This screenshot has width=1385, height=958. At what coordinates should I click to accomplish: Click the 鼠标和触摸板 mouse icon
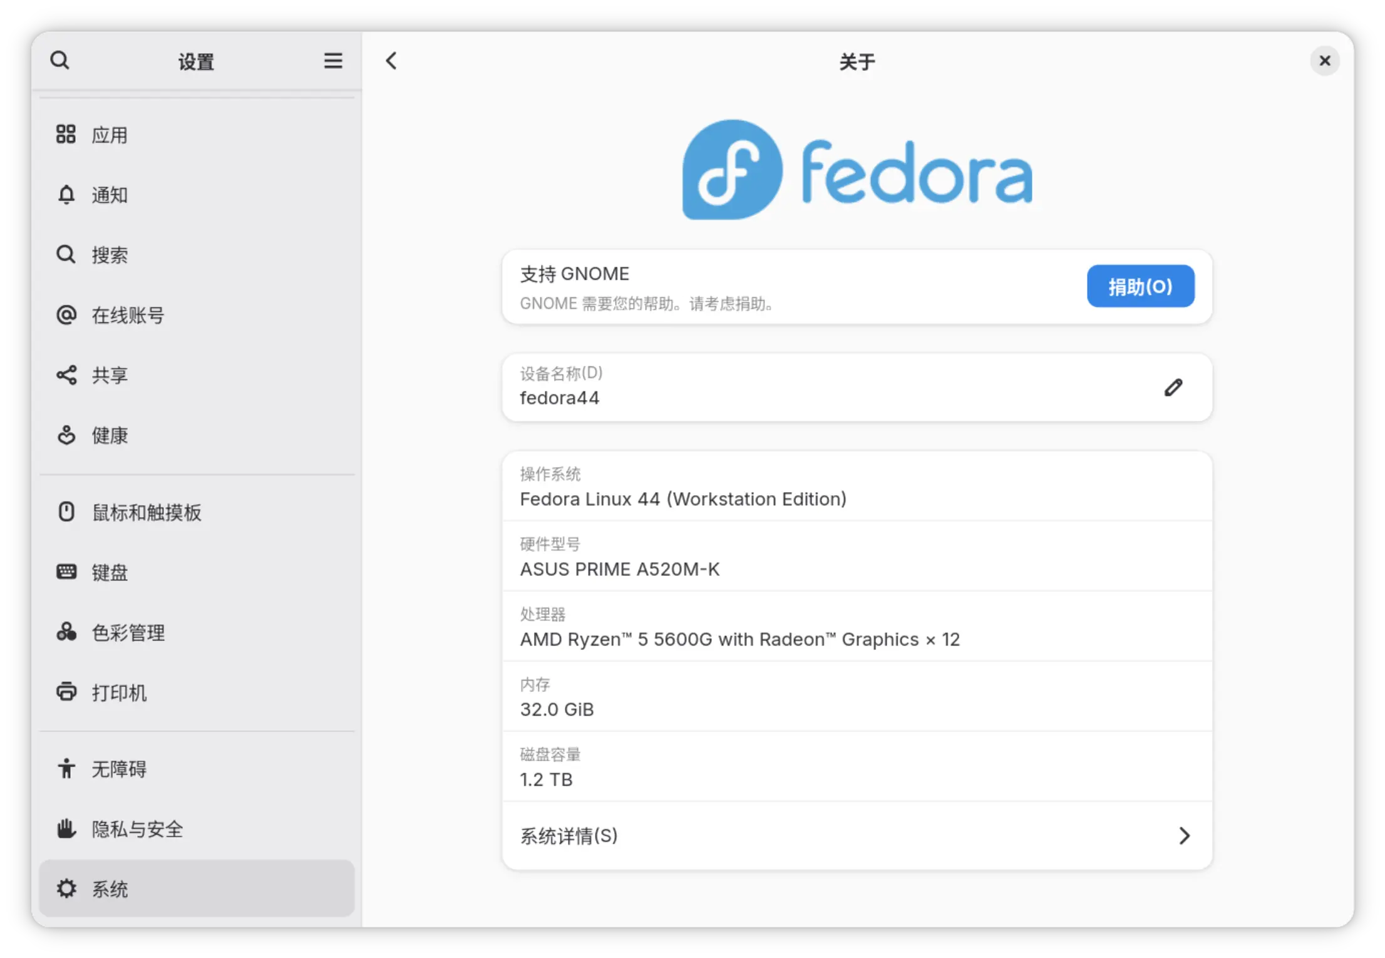pos(66,512)
